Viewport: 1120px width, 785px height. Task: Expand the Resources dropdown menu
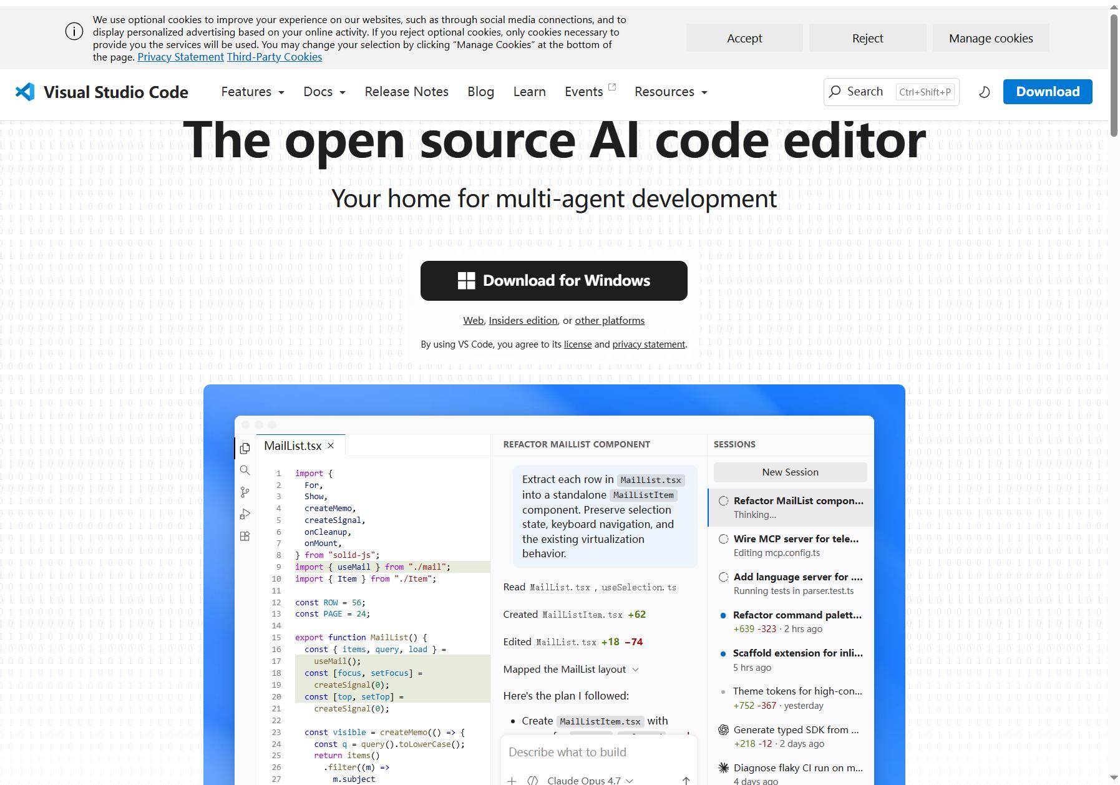pyautogui.click(x=671, y=92)
